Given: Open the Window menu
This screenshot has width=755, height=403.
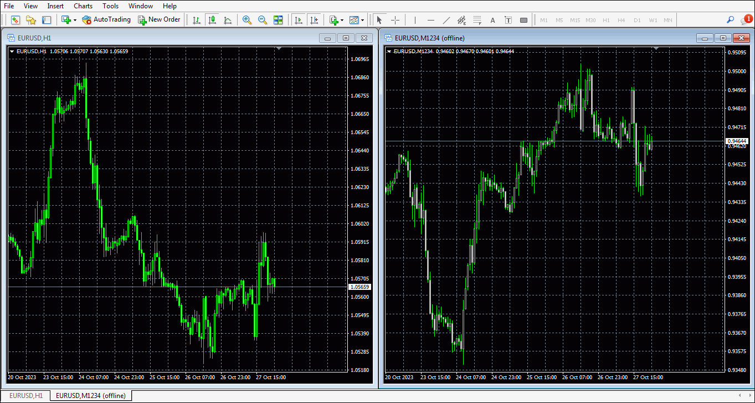Looking at the screenshot, I should pos(141,6).
